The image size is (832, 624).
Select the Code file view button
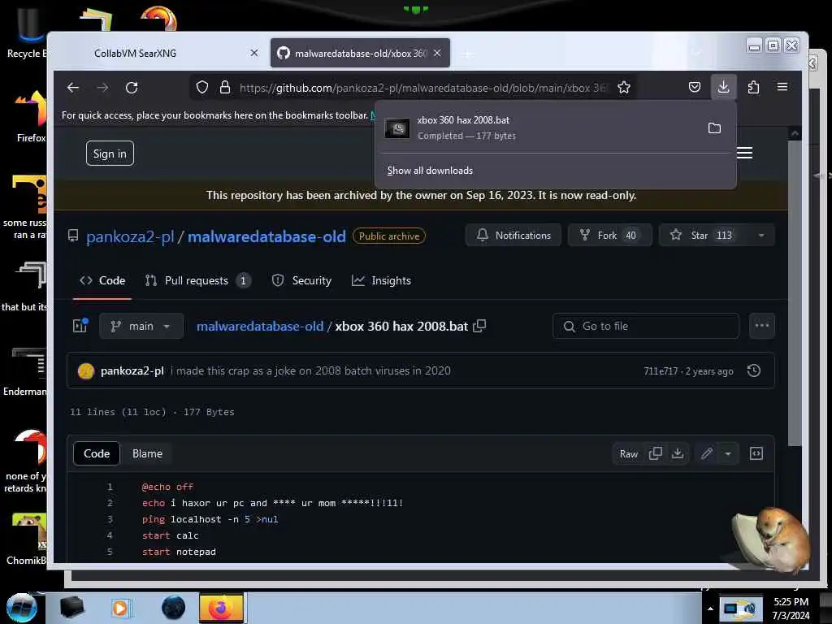point(97,453)
